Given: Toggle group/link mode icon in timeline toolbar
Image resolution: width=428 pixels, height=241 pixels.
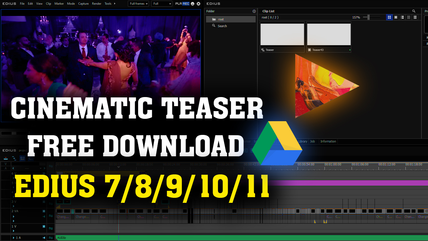Looking at the screenshot, I should 22,158.
